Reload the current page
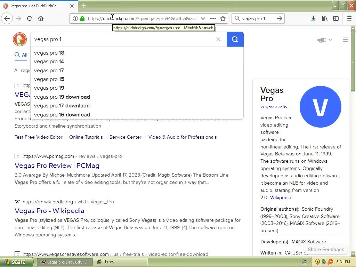Screen dimensions: 356x267 [x=30, y=18]
